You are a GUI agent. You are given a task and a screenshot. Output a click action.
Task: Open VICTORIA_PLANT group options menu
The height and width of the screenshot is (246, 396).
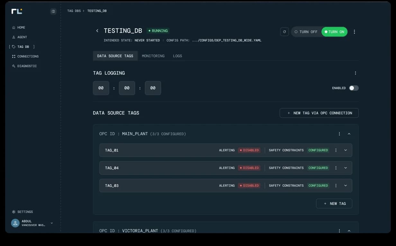click(x=339, y=231)
